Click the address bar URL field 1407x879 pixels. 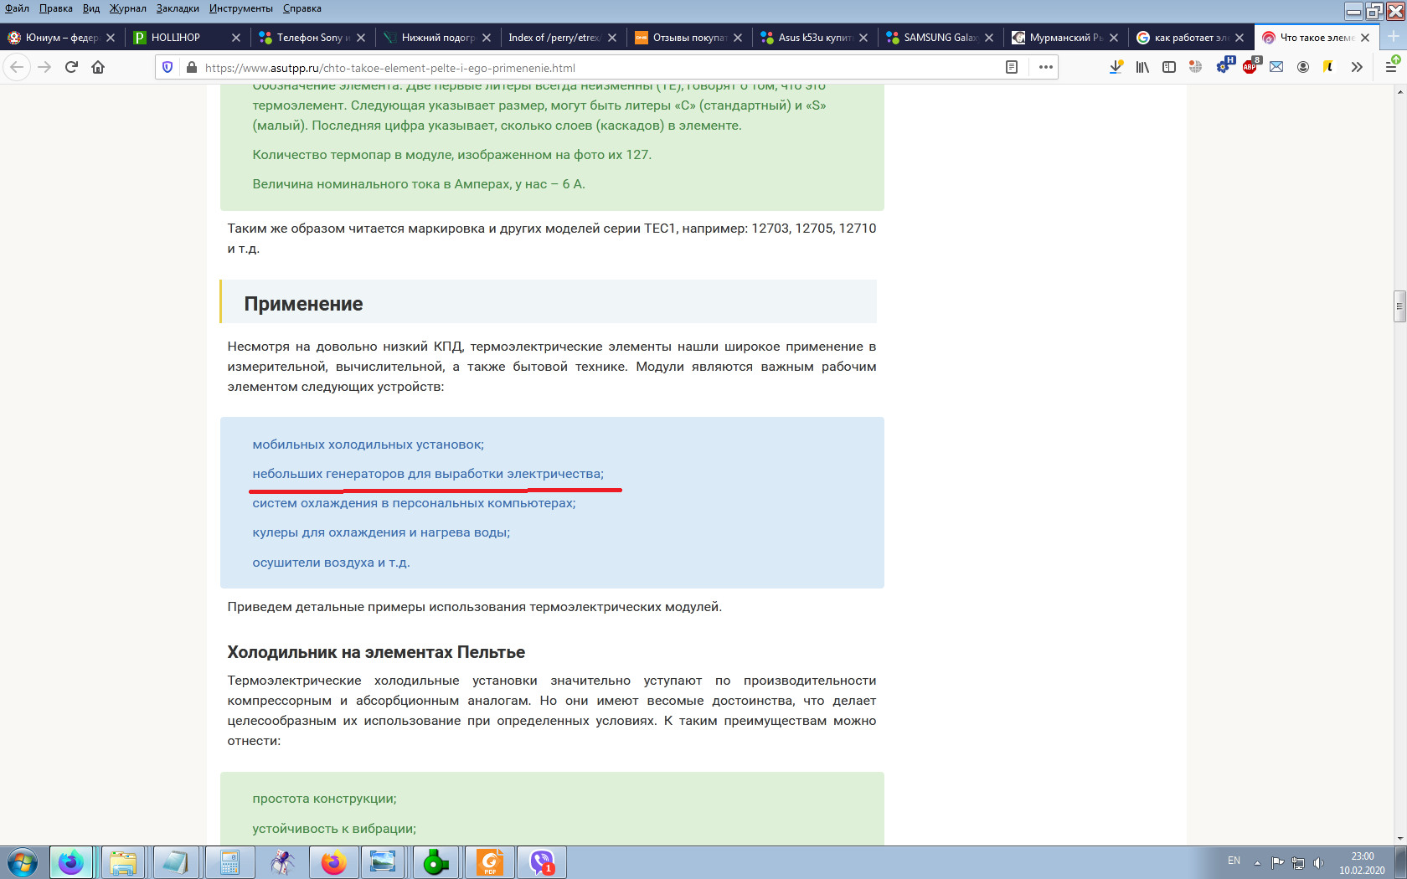586,68
